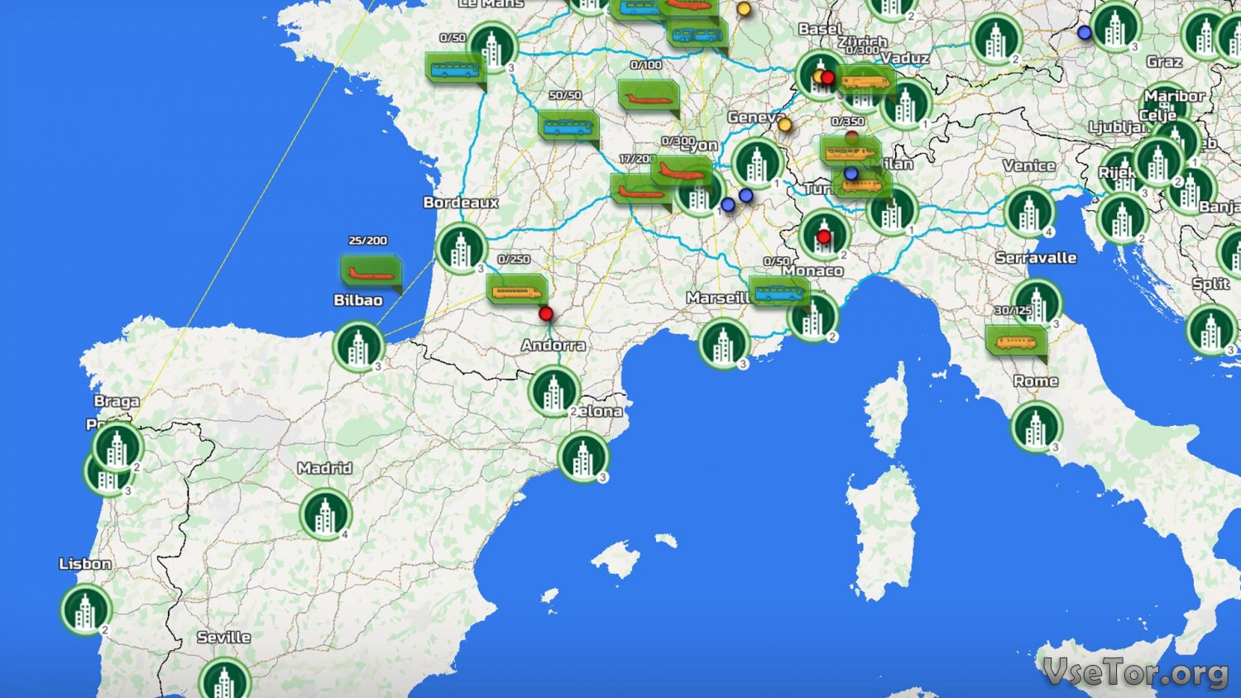Click the 0/100 airplane vehicle icon
Viewport: 1241px width, 698px height.
[x=649, y=95]
